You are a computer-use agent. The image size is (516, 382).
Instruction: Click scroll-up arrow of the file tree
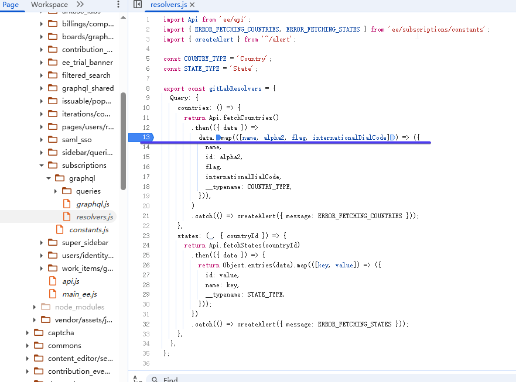pyautogui.click(x=124, y=18)
